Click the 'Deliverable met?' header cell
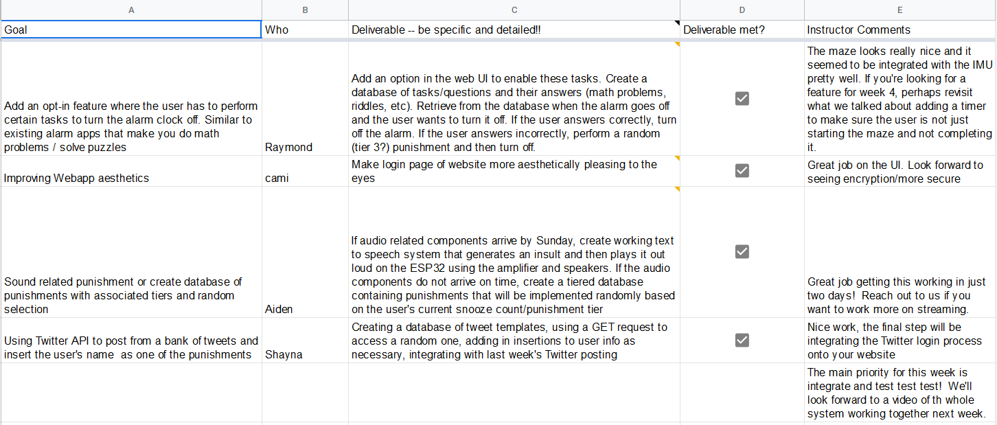The height and width of the screenshot is (425, 997). pos(742,30)
